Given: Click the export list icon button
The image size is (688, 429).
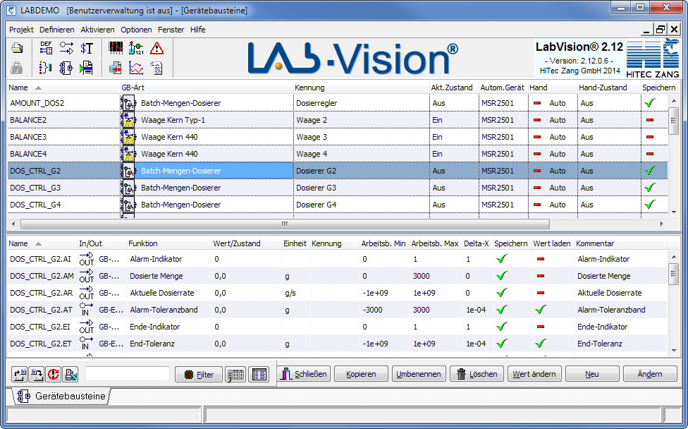Looking at the screenshot, I should (19, 374).
